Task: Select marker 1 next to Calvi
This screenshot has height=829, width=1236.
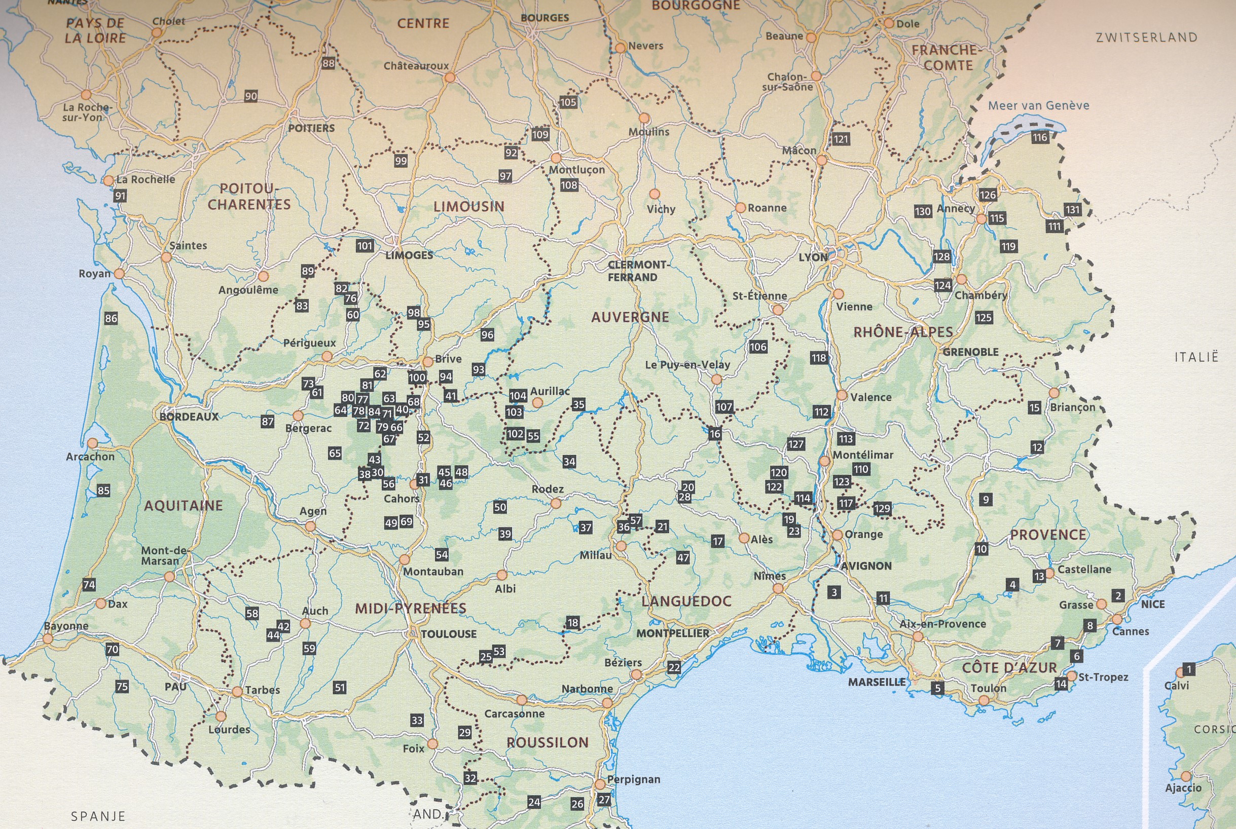Action: coord(1189,669)
